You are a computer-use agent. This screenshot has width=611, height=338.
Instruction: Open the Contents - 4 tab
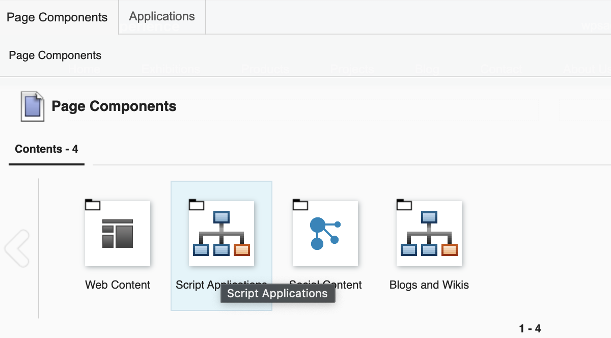pyautogui.click(x=46, y=149)
